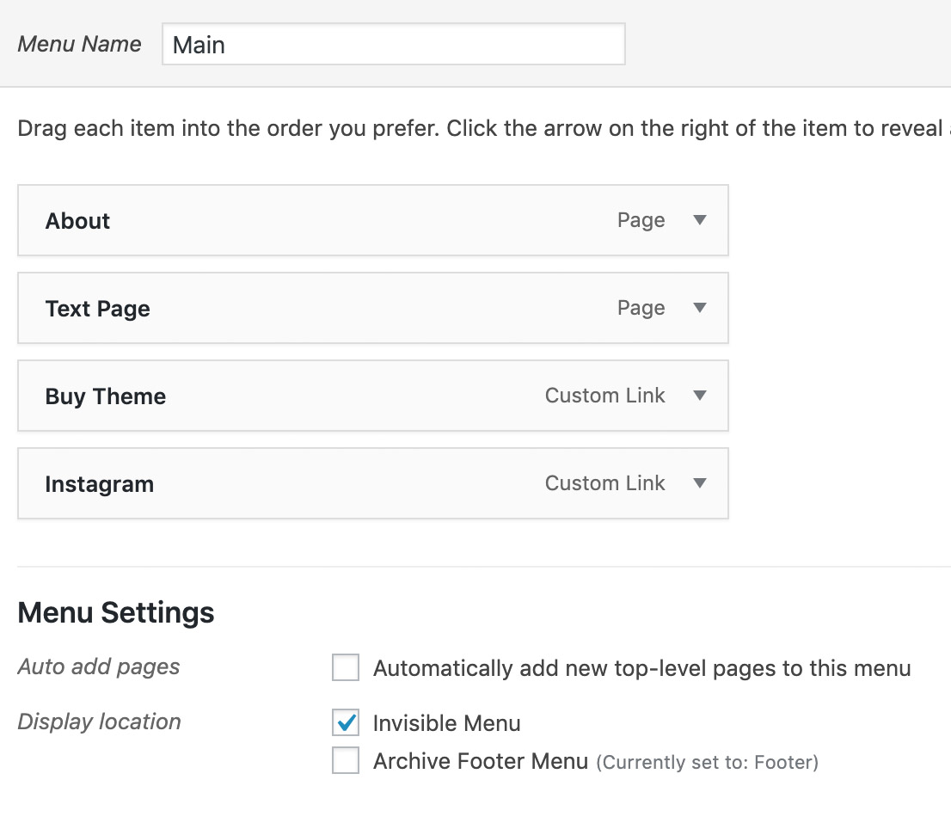This screenshot has height=829, width=951.
Task: Click the Page type label on About
Action: click(641, 220)
